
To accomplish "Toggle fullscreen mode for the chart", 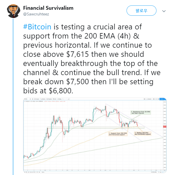I will point(156,99).
